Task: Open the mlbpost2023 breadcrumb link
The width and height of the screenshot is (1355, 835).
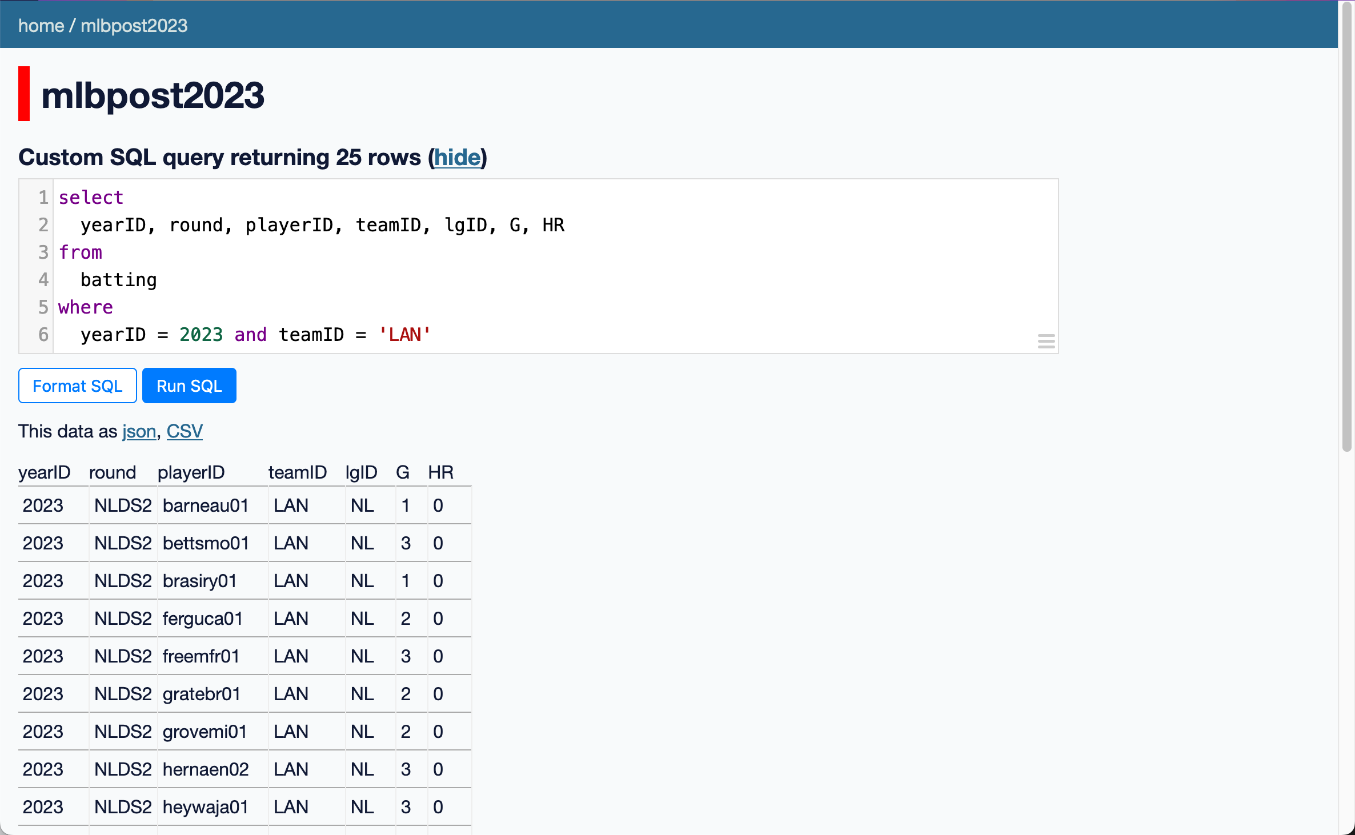Action: tap(134, 26)
